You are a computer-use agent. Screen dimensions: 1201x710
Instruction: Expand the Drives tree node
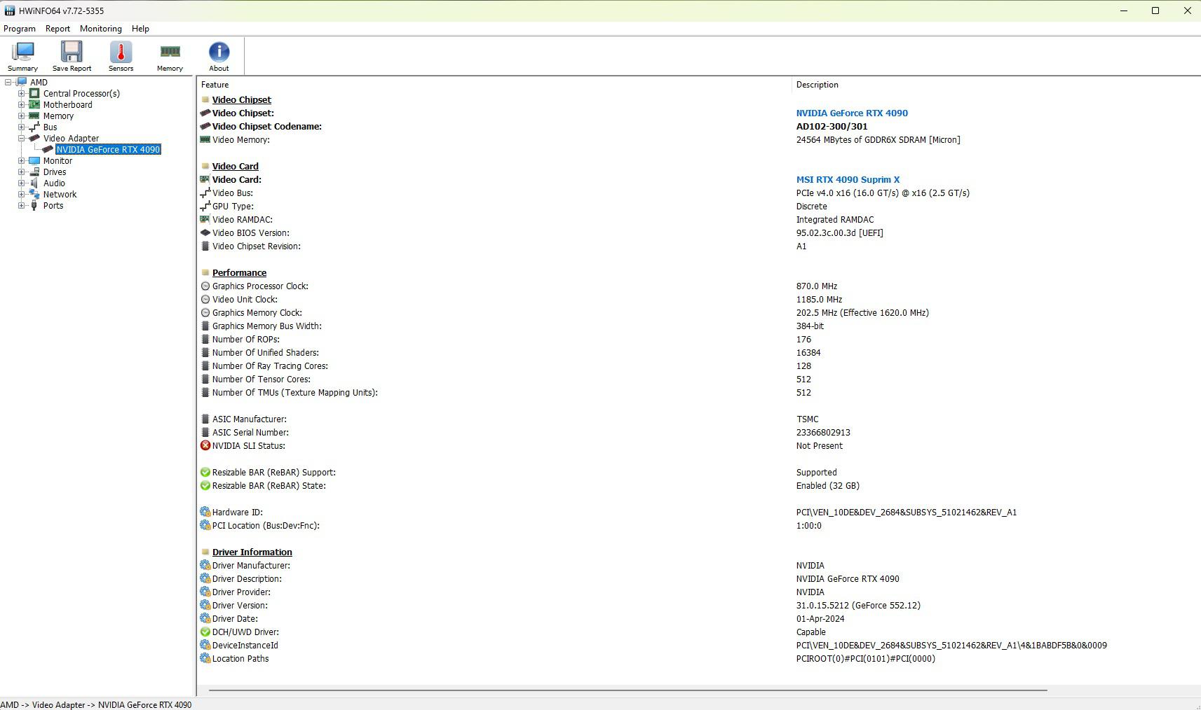point(21,172)
